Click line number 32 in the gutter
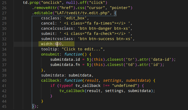Image resolution: width=188 pixels, height=110 pixels. [4, 39]
